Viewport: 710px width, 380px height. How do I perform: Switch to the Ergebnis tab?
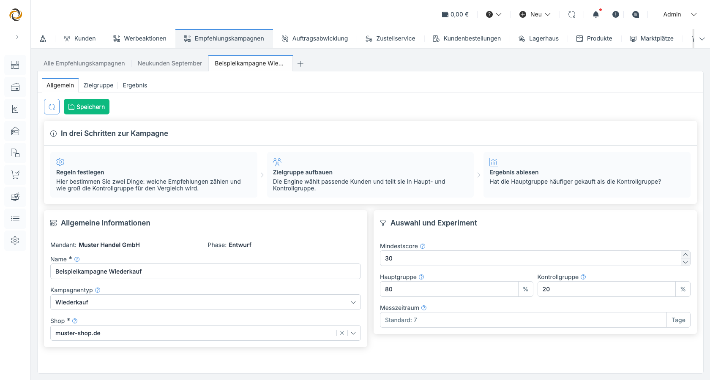point(135,85)
